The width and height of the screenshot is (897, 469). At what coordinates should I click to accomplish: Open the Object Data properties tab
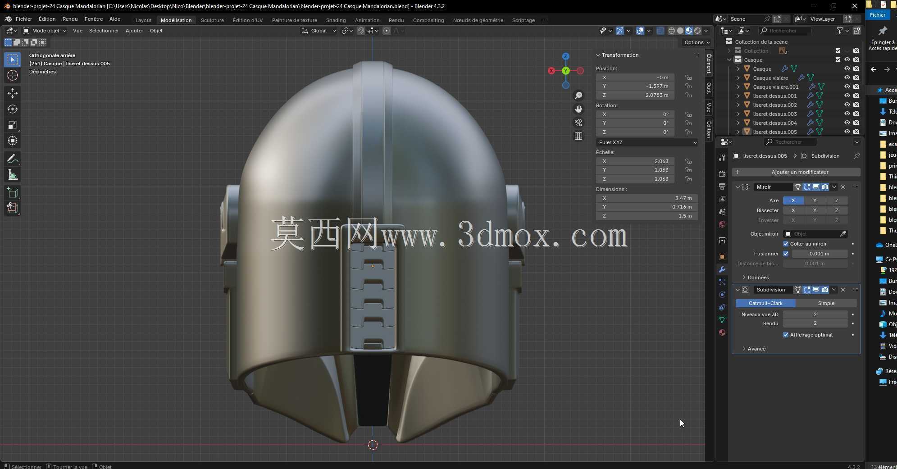(722, 320)
